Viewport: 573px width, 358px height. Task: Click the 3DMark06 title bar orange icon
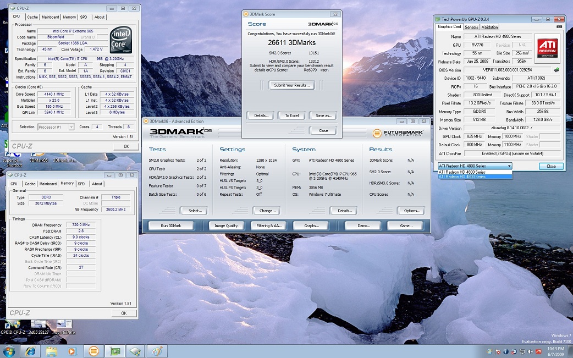146,122
